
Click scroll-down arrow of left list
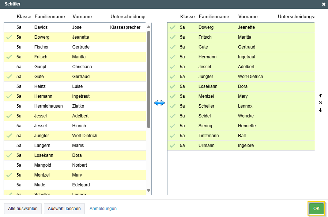click(x=149, y=190)
